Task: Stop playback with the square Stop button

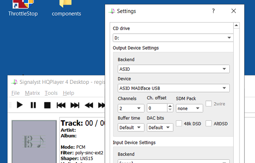Action: point(47,105)
